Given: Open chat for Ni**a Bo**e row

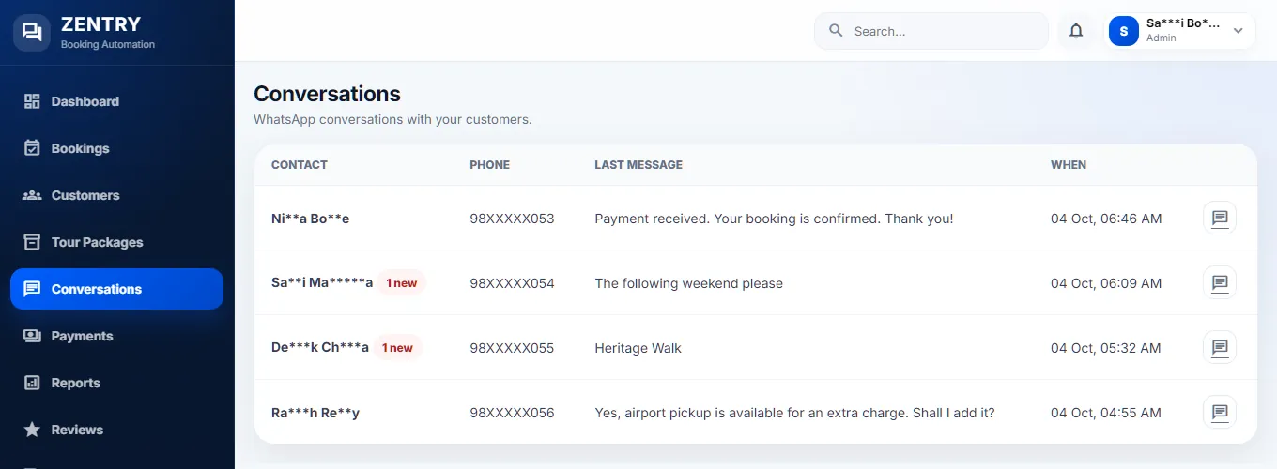Looking at the screenshot, I should (x=1220, y=218).
